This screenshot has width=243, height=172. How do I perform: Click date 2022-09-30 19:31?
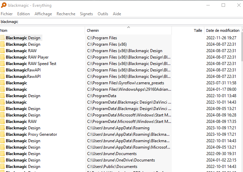(x=221, y=154)
